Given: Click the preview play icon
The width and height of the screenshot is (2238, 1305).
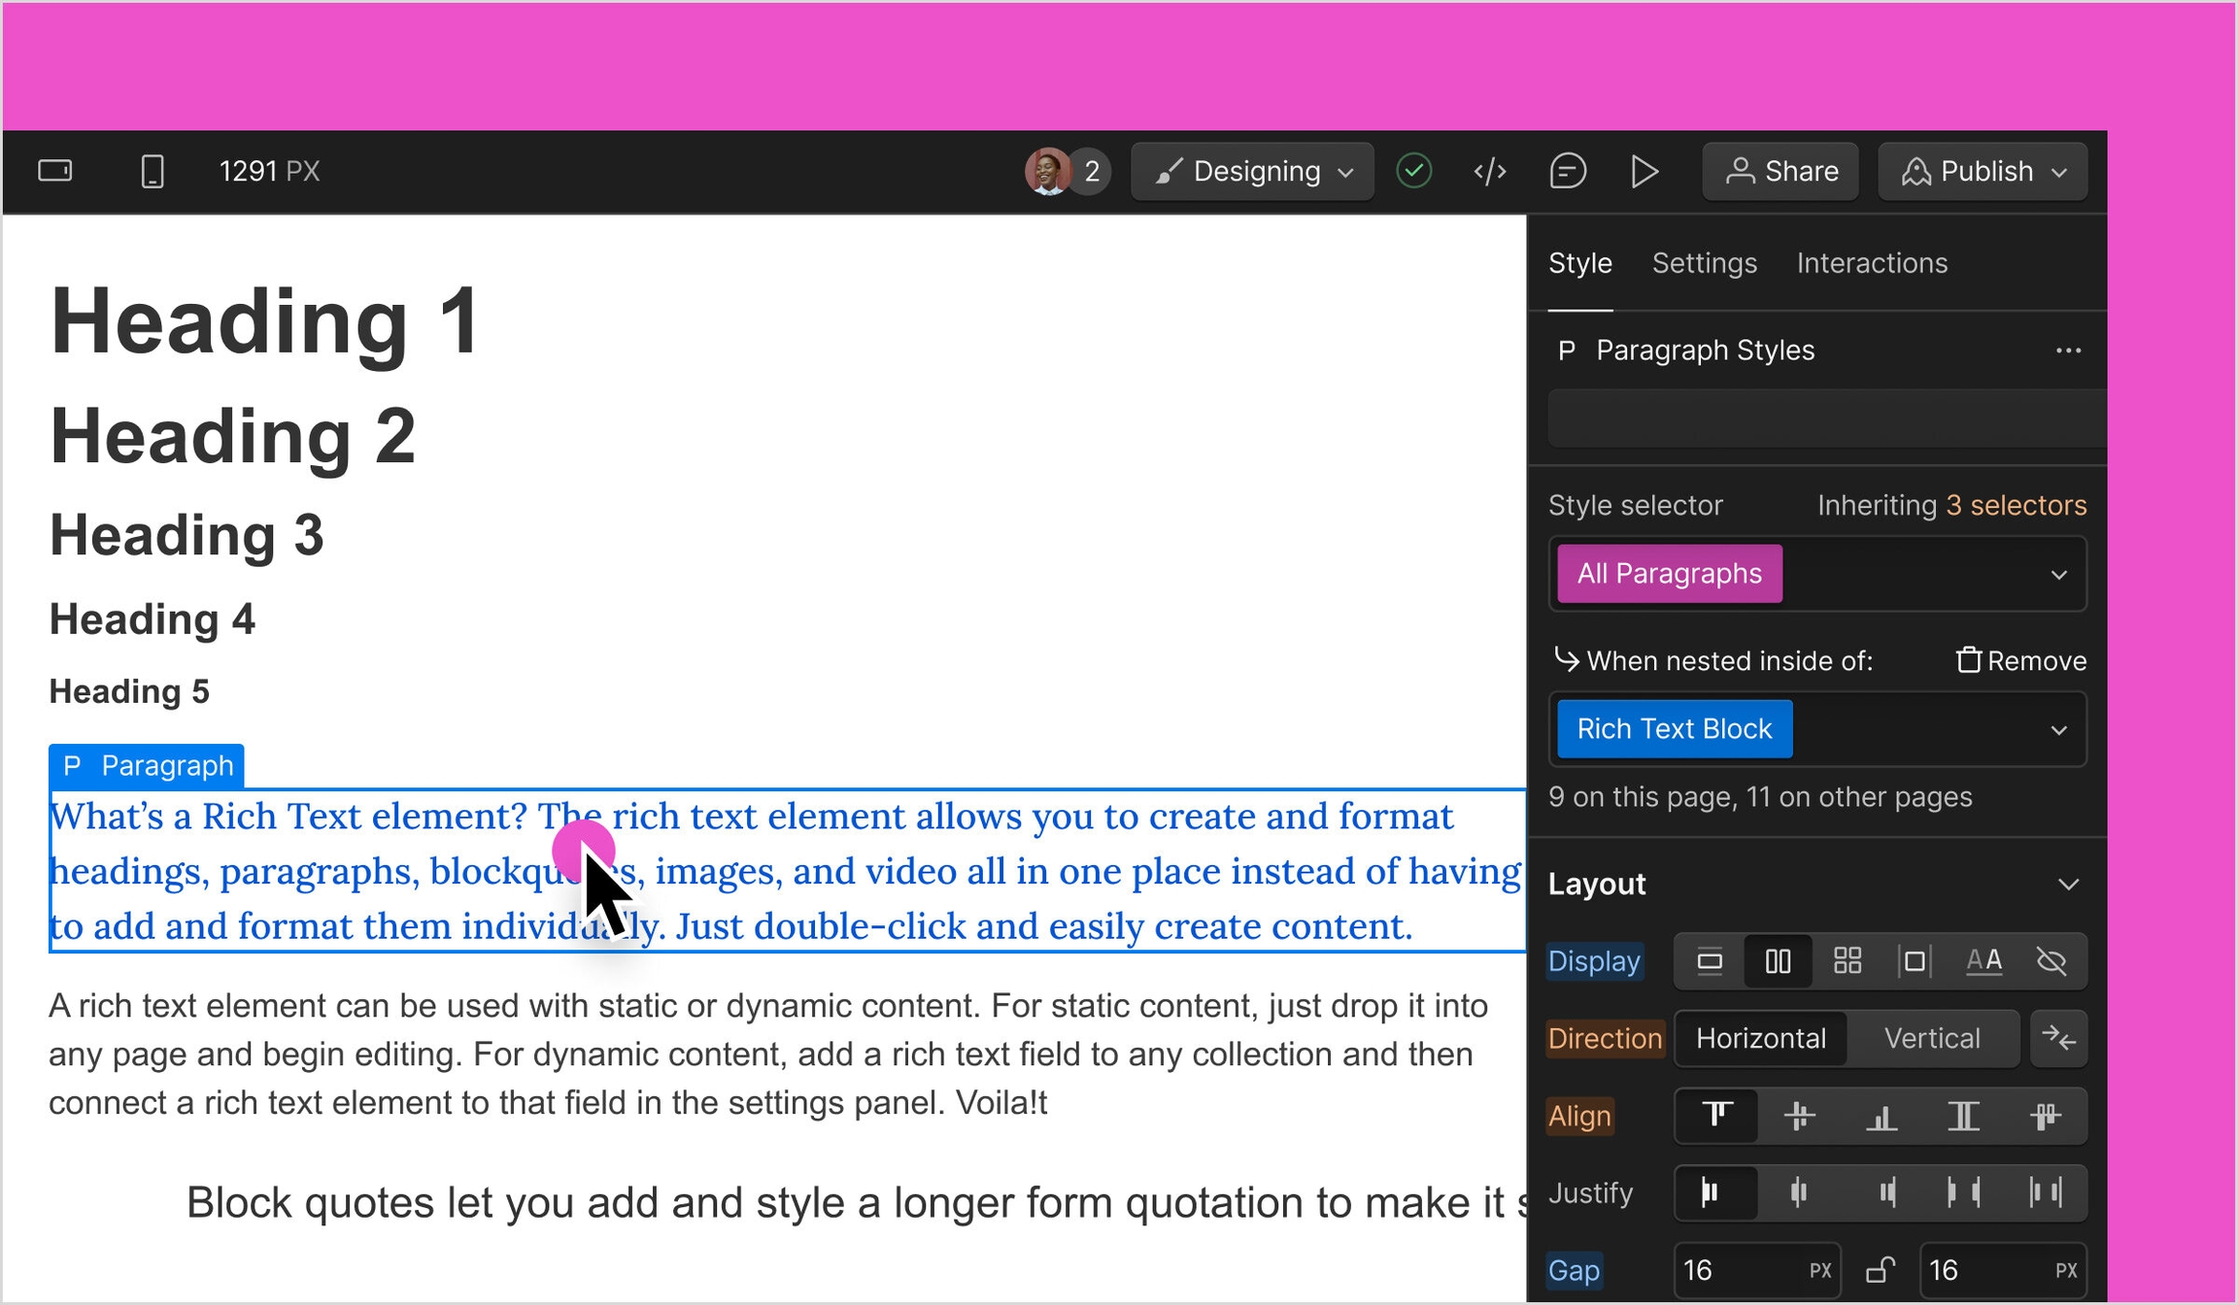Looking at the screenshot, I should click(1644, 172).
